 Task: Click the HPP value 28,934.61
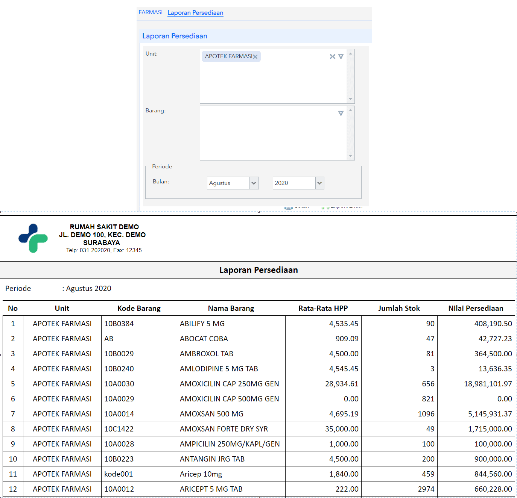click(x=323, y=384)
